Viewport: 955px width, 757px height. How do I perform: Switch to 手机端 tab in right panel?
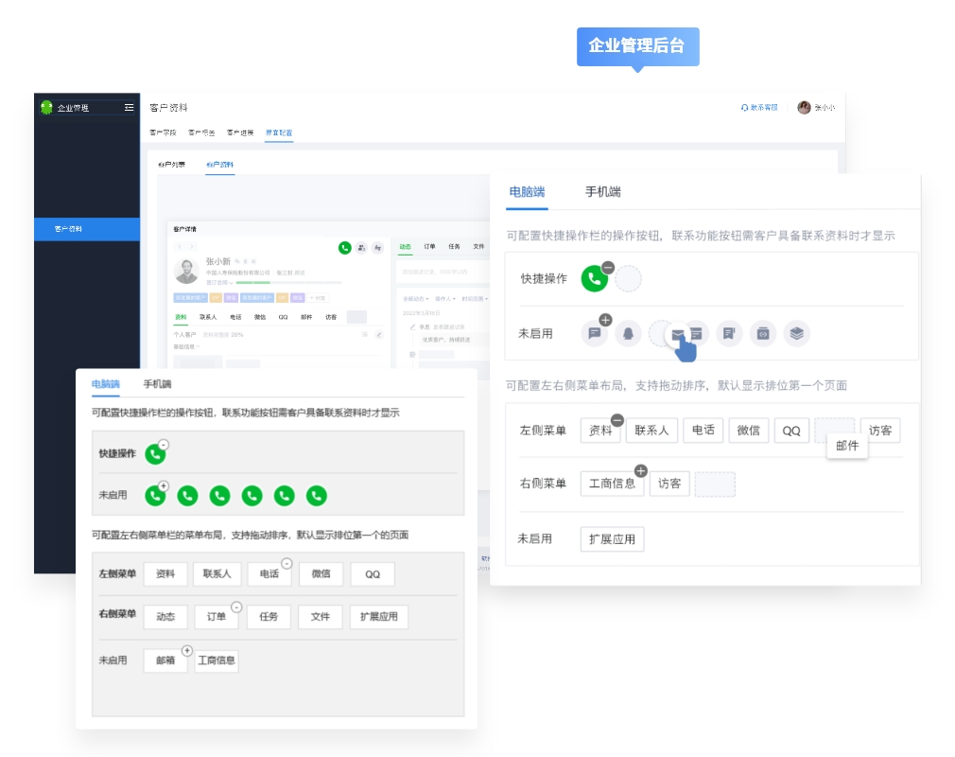(602, 192)
